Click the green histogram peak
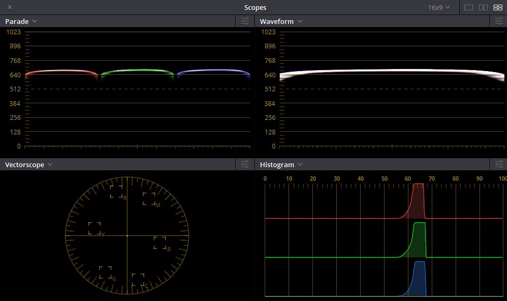 click(x=419, y=239)
